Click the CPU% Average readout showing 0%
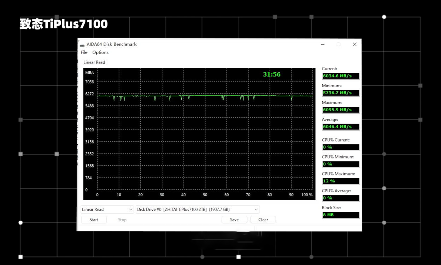Image resolution: width=441 pixels, height=265 pixels. [x=341, y=198]
